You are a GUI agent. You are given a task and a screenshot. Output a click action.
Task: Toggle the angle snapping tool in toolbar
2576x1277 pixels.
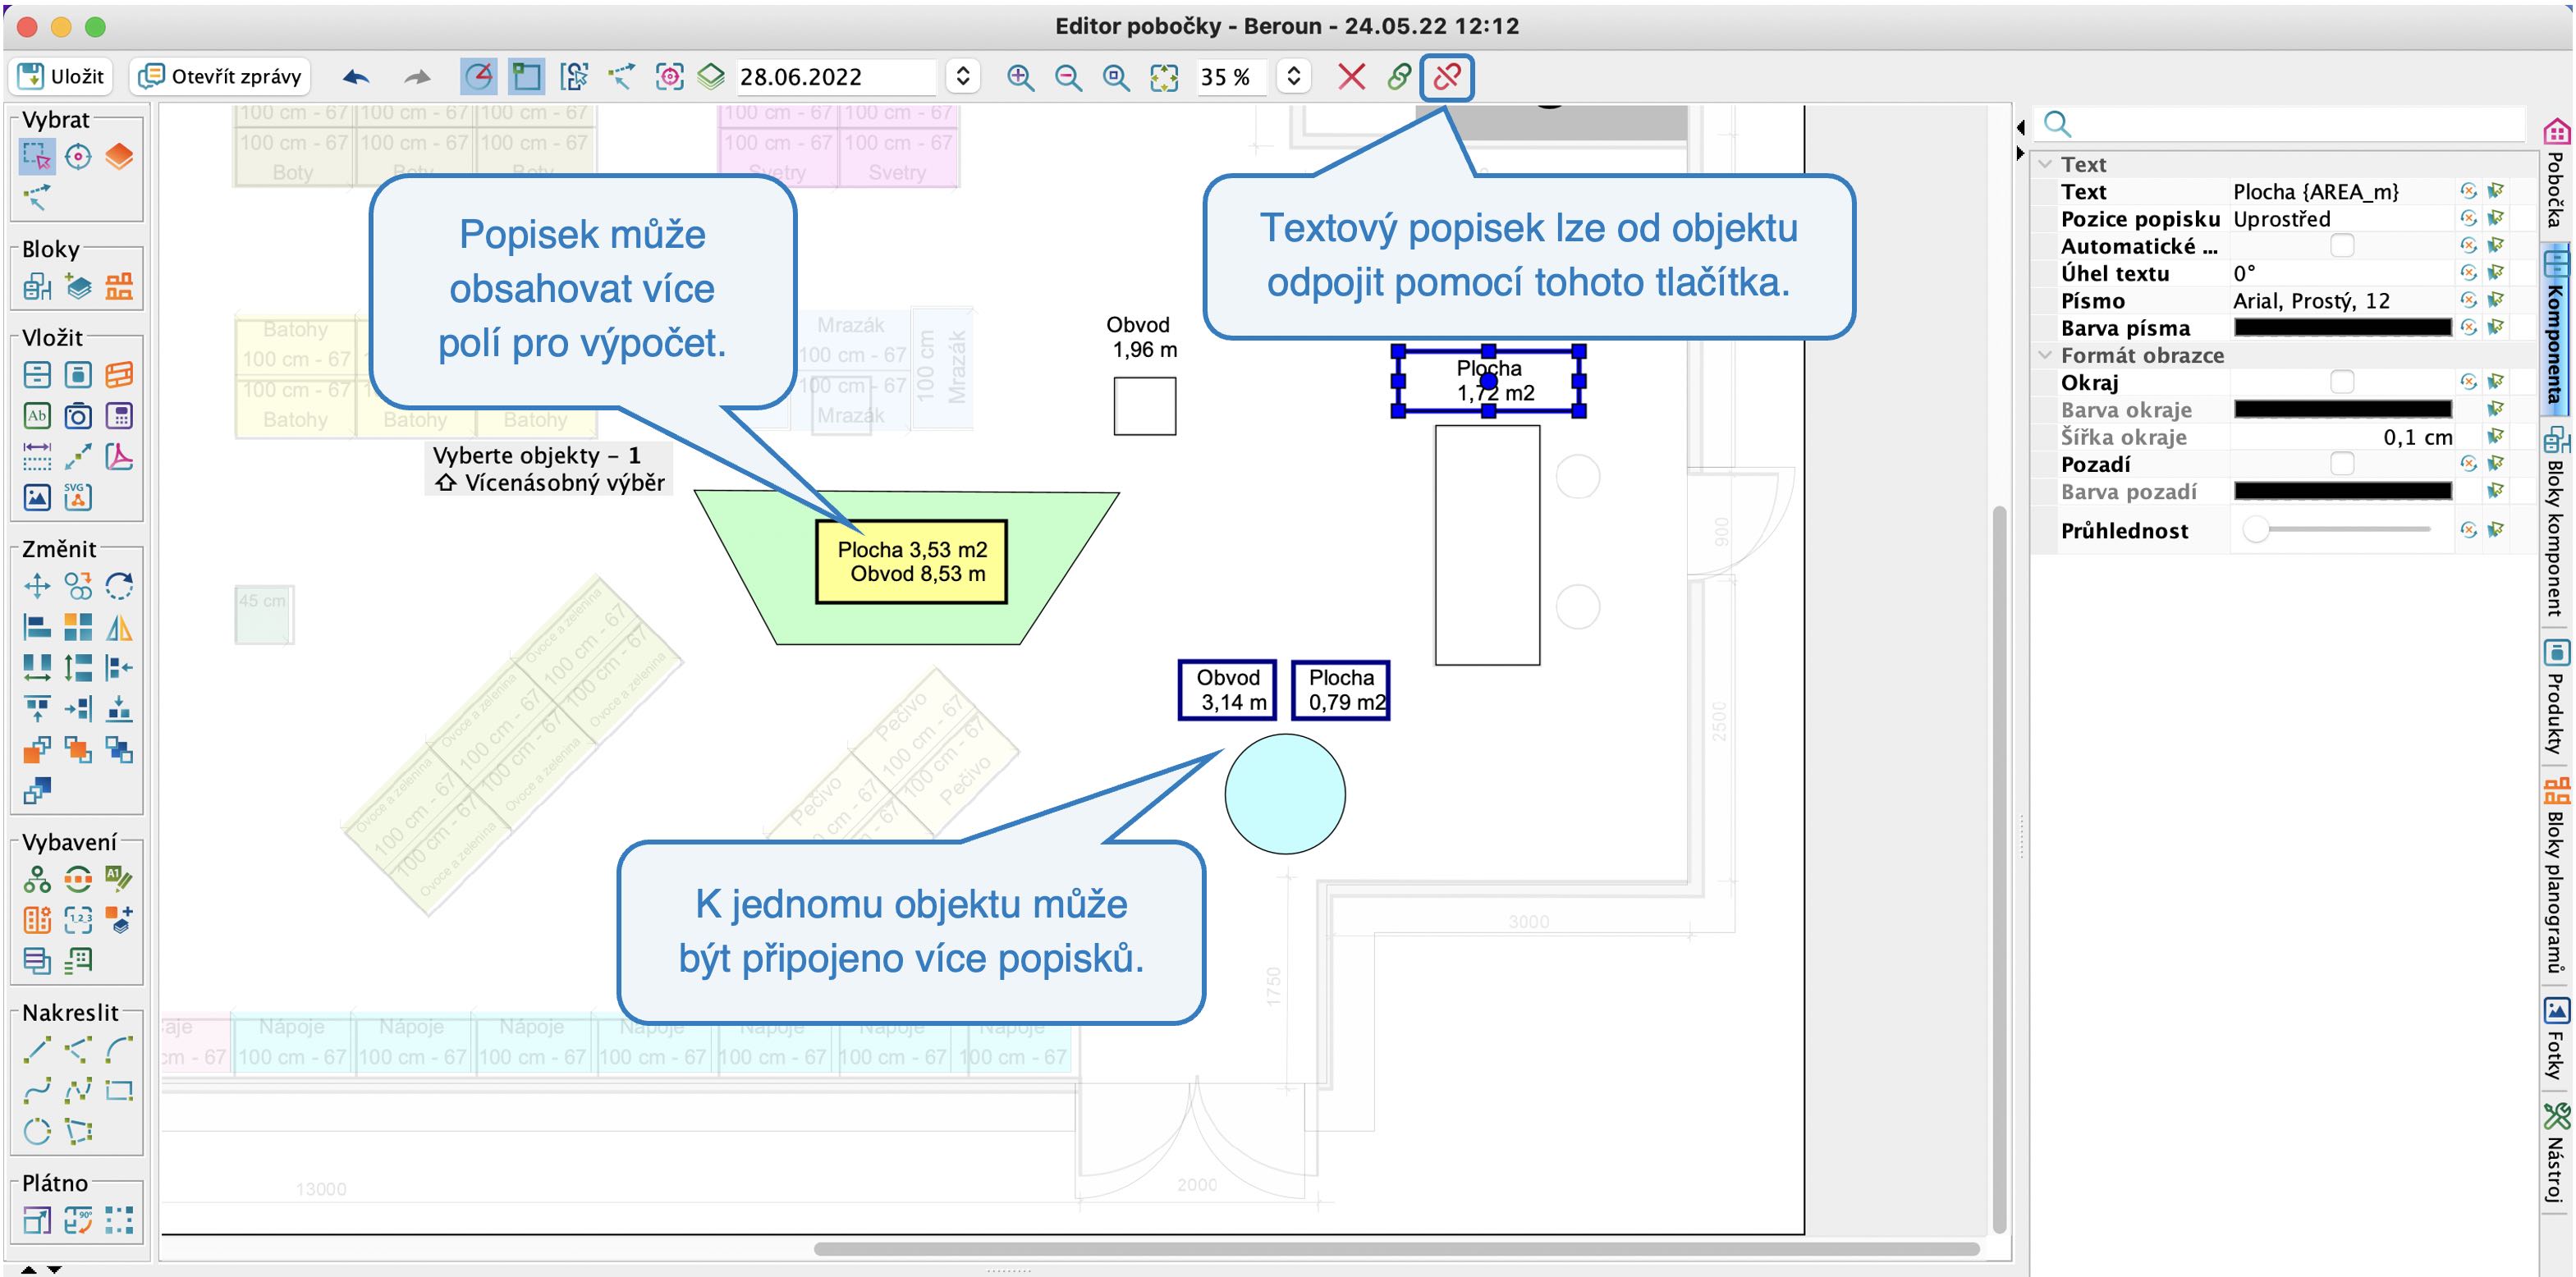point(479,76)
